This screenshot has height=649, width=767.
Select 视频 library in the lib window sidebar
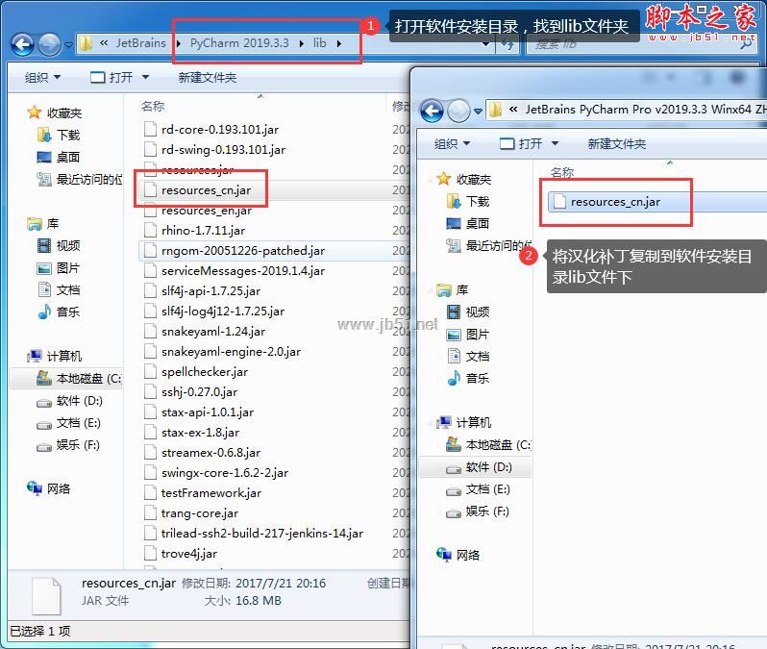[59, 246]
